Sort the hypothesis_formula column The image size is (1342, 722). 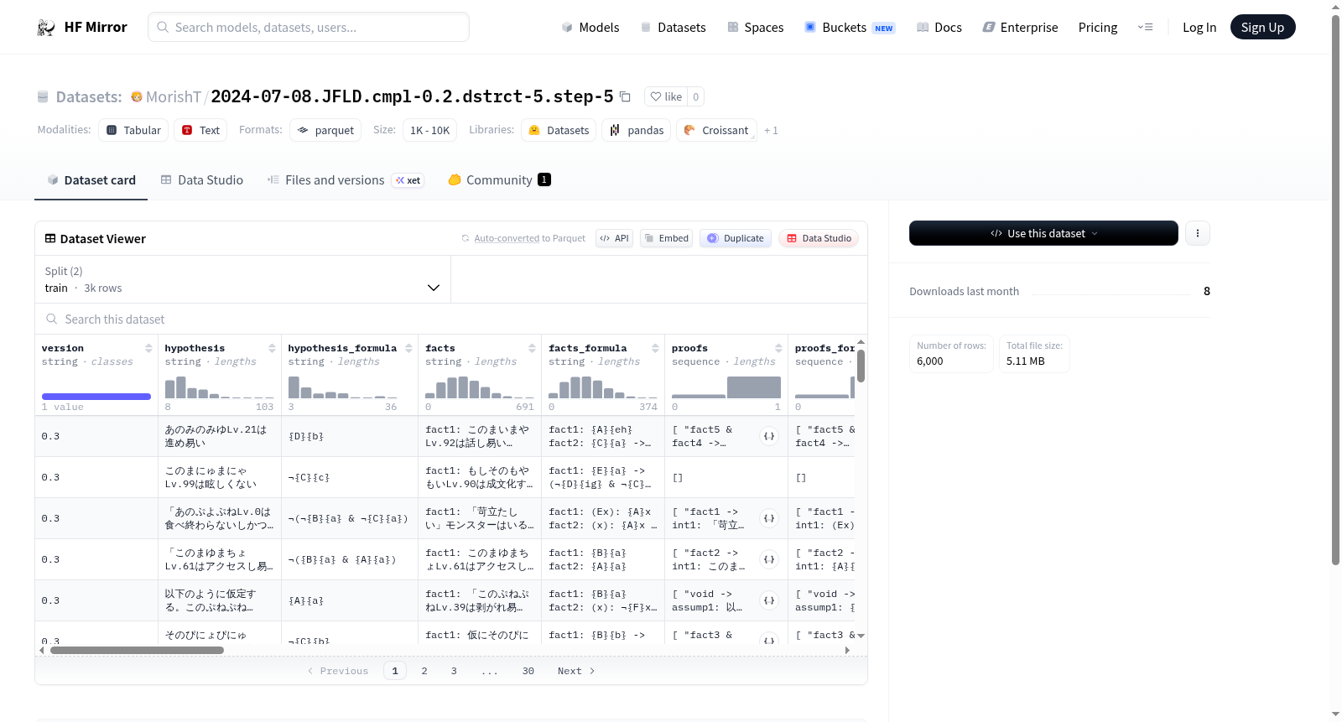(x=408, y=348)
